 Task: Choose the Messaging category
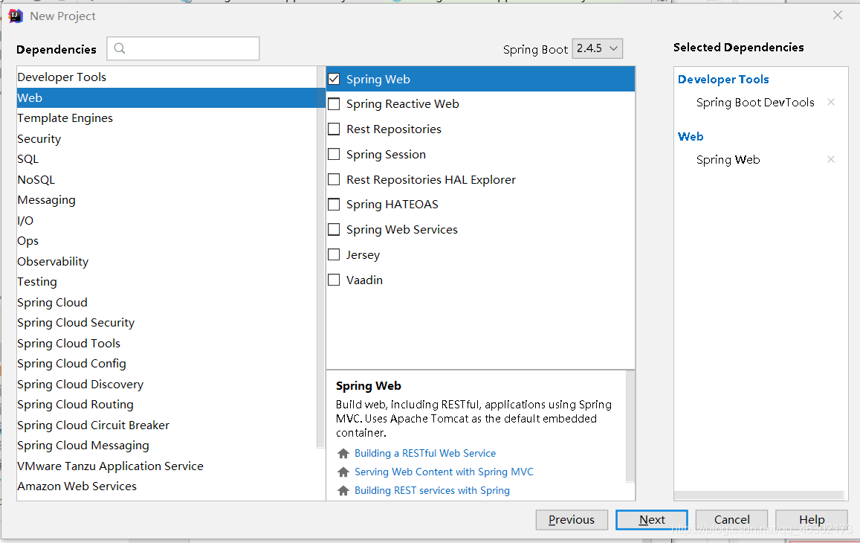click(x=166, y=200)
